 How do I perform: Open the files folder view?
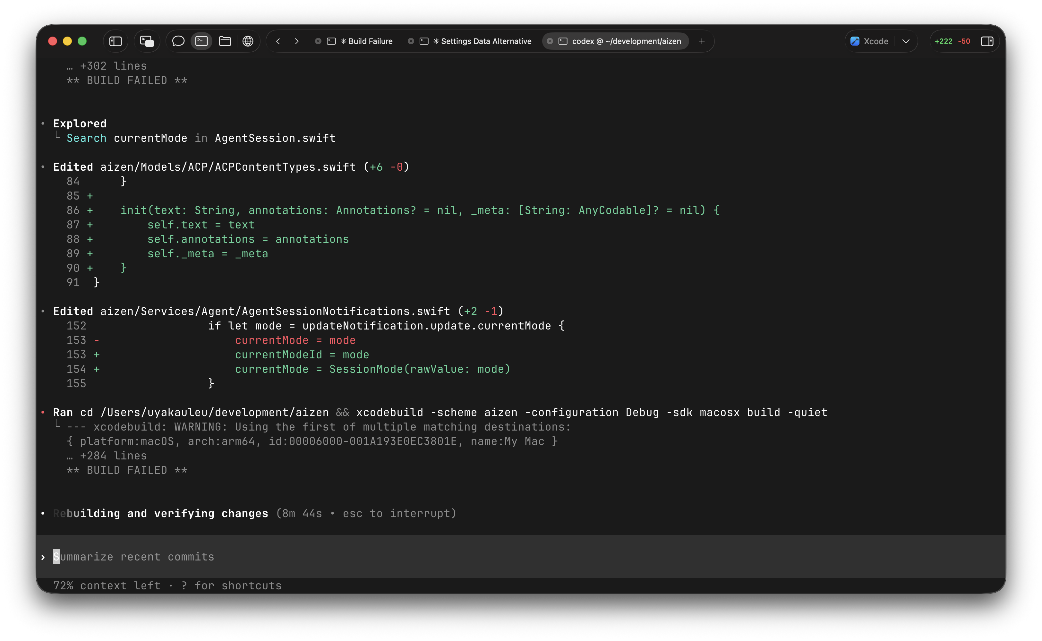pos(225,41)
